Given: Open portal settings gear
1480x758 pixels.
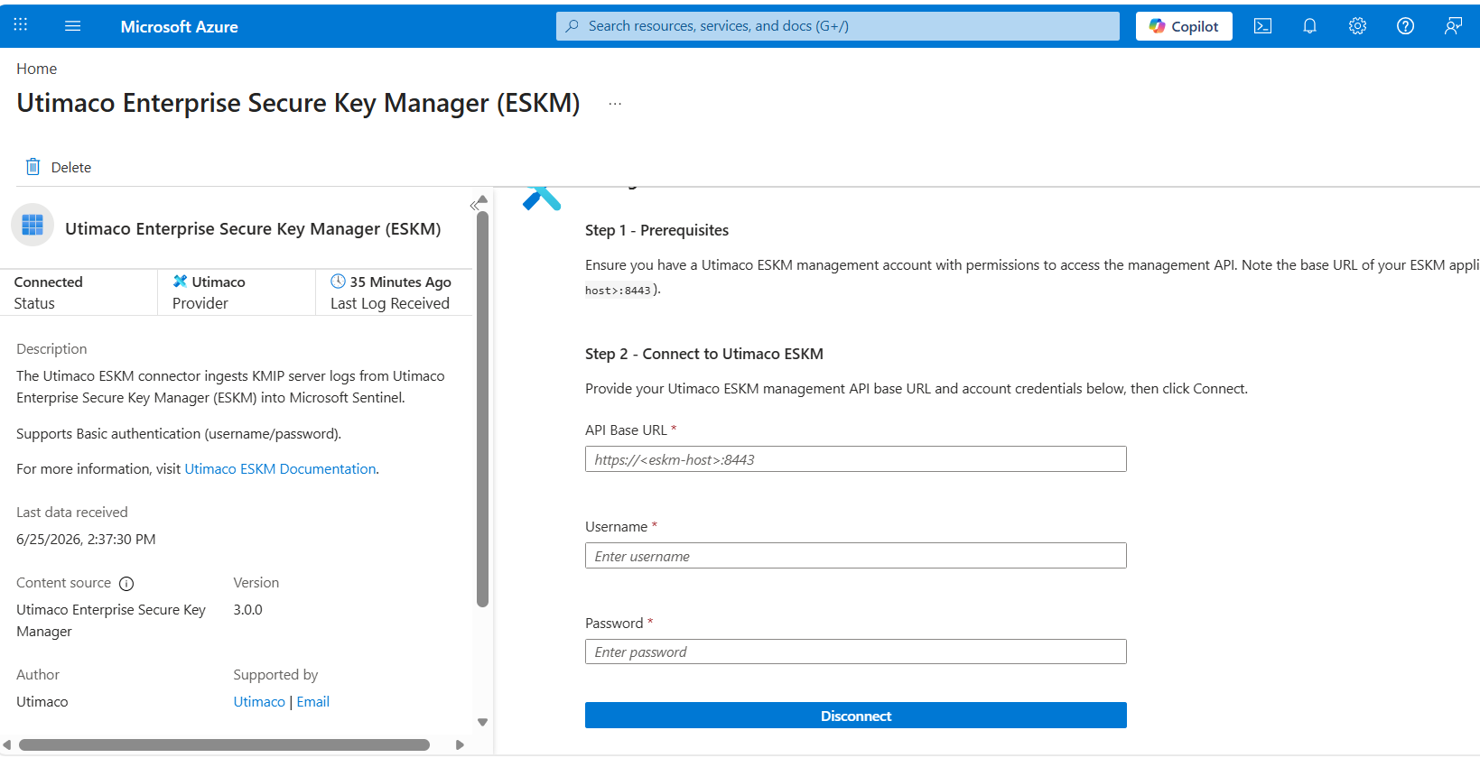Looking at the screenshot, I should pos(1357,26).
